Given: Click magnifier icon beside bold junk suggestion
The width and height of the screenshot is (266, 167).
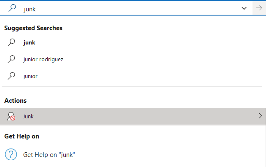Looking at the screenshot, I should coord(11,42).
